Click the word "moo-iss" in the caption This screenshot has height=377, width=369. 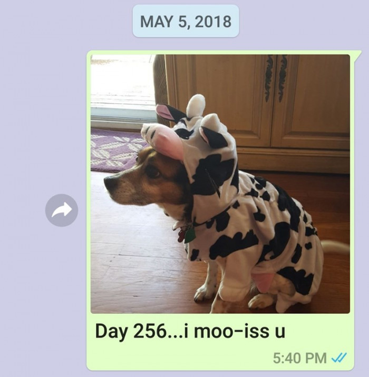(231, 331)
